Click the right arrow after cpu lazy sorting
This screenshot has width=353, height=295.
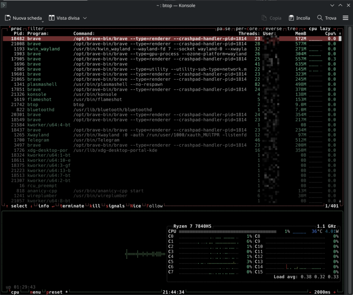point(334,29)
